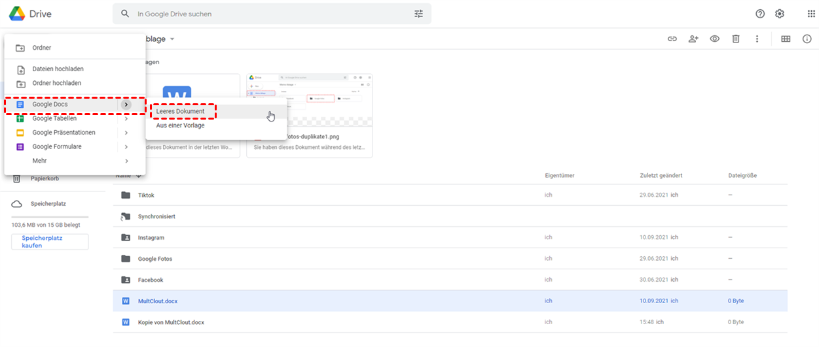Open the more actions three-dot icon
Screen dimensions: 819x347
click(x=757, y=39)
